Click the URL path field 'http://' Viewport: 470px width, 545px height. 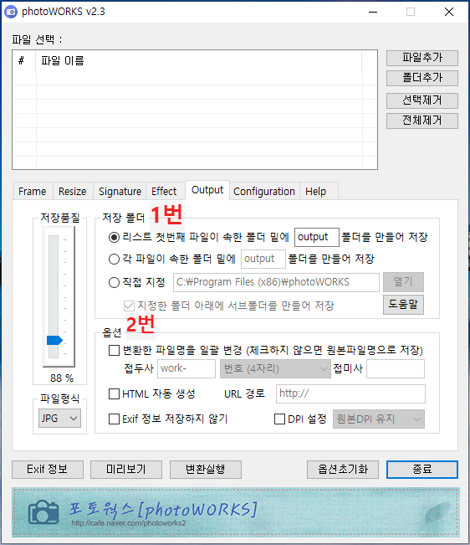[x=350, y=393]
